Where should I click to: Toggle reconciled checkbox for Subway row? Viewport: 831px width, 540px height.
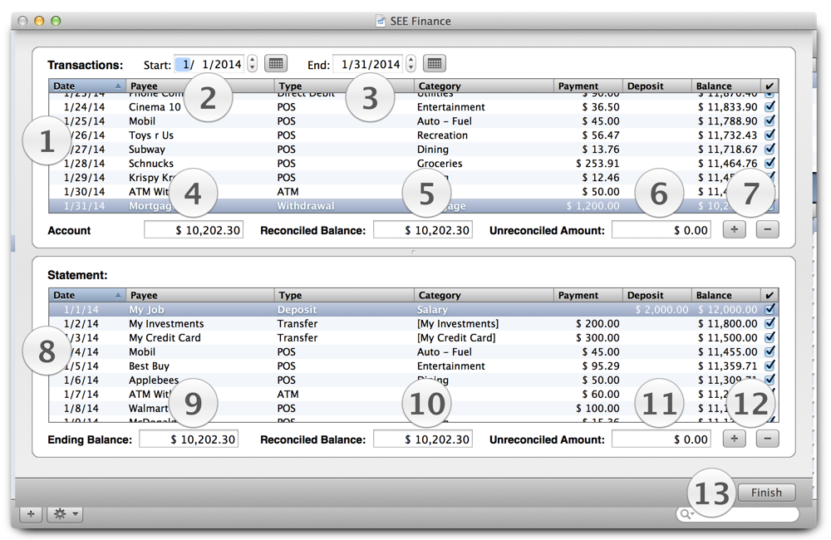(x=770, y=149)
